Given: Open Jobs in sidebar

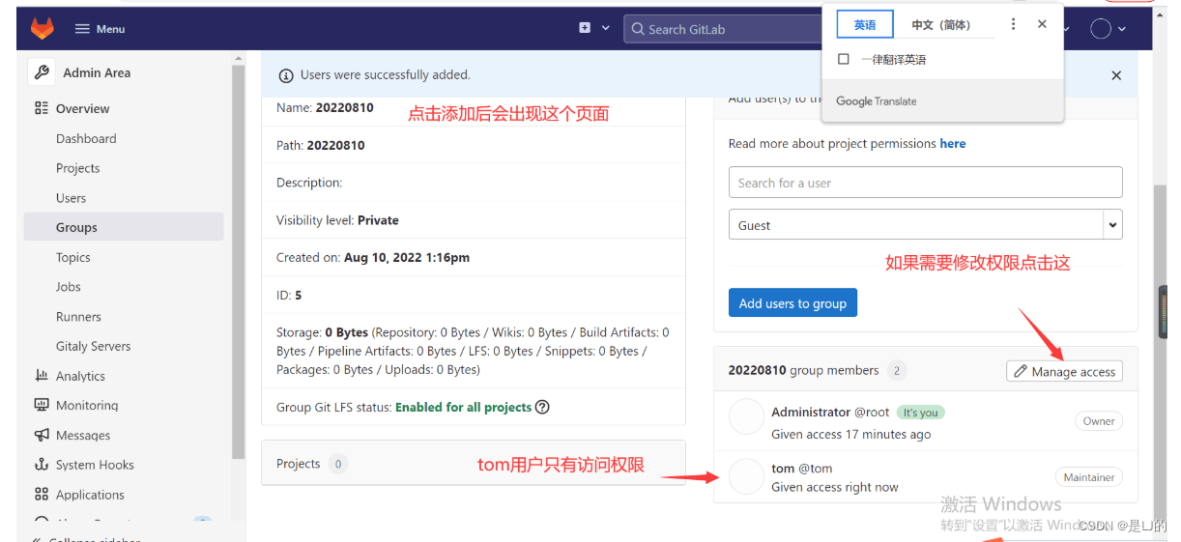Looking at the screenshot, I should 68,287.
